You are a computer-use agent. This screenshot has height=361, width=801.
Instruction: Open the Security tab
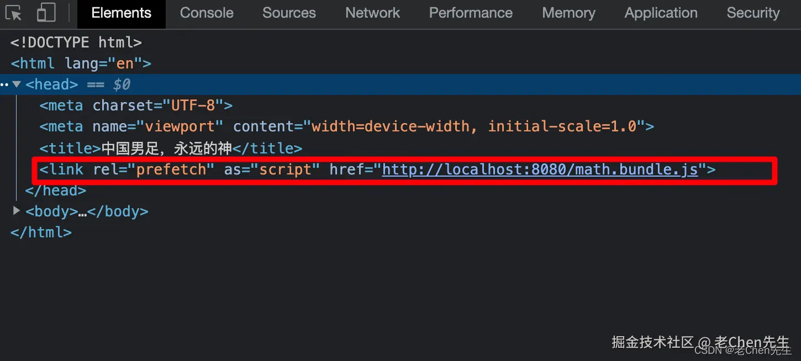[x=753, y=13]
